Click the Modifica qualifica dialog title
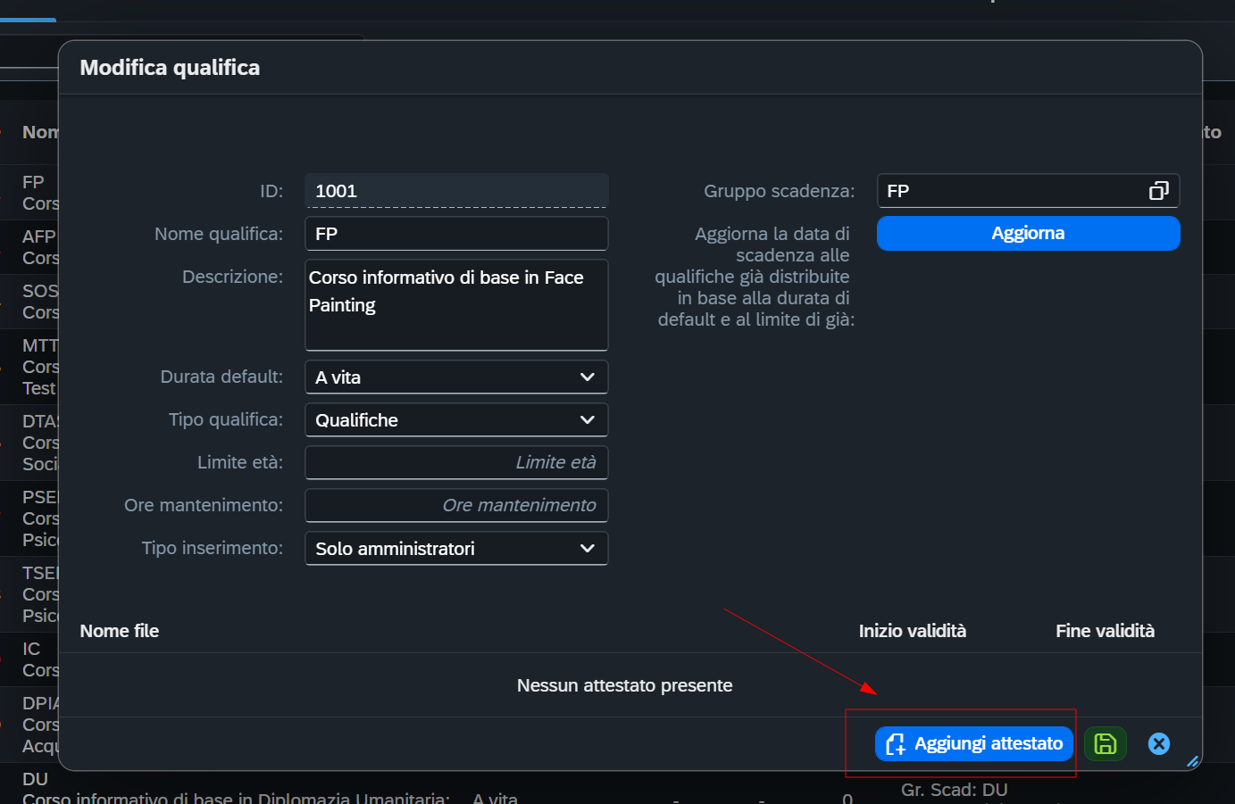The height and width of the screenshot is (804, 1235). click(170, 68)
